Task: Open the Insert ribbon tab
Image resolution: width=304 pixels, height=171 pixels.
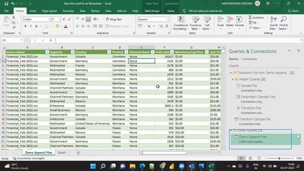Action: click(x=33, y=11)
